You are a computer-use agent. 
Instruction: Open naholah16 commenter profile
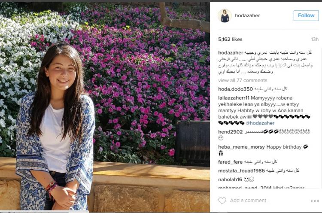pyautogui.click(x=230, y=180)
